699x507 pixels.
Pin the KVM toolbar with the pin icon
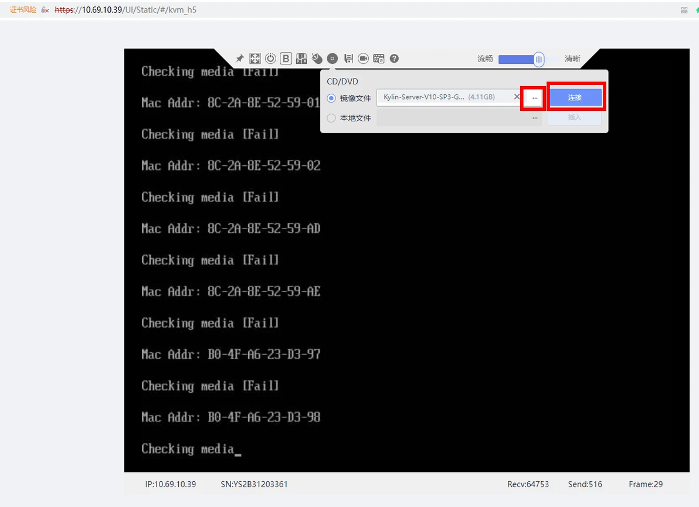[240, 59]
